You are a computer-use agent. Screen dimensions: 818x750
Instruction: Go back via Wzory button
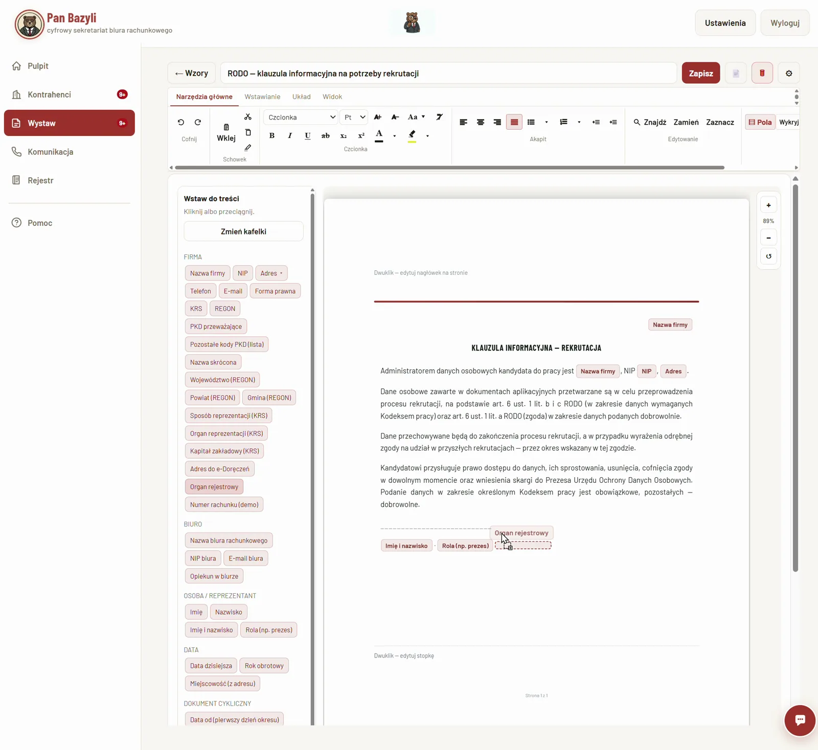click(x=192, y=73)
